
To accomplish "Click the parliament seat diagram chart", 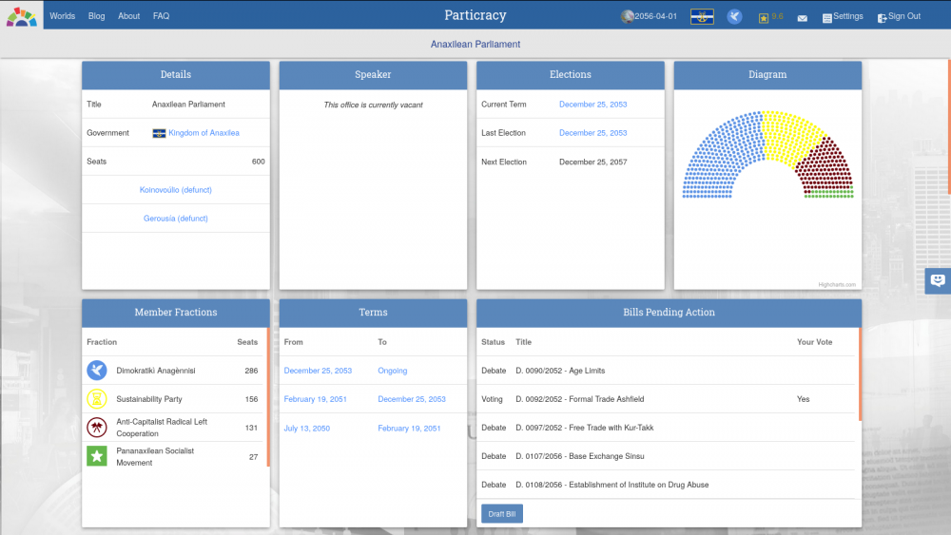I will [767, 155].
